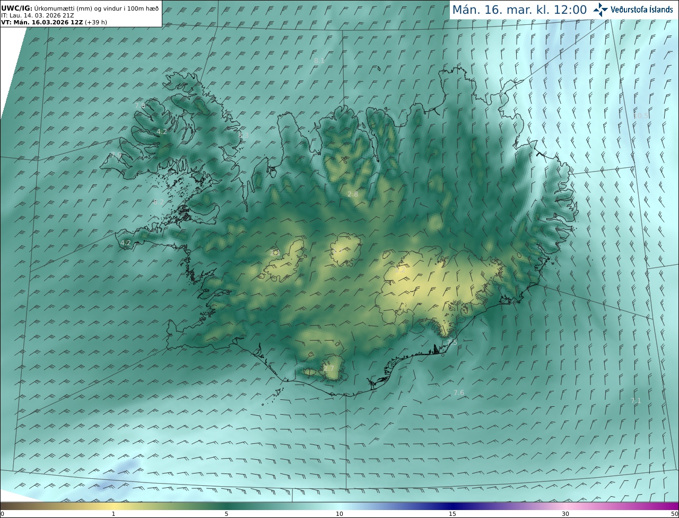Pick the yellow segment of the color scale
This screenshot has width=679, height=518.
[x=114, y=506]
